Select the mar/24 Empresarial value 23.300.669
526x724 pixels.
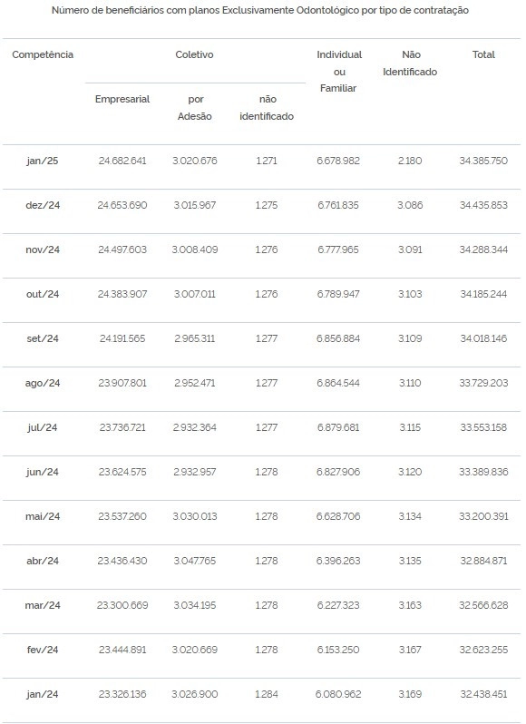pyautogui.click(x=122, y=605)
